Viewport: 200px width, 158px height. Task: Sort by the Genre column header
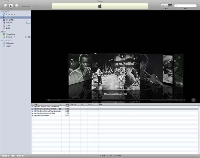point(75,104)
